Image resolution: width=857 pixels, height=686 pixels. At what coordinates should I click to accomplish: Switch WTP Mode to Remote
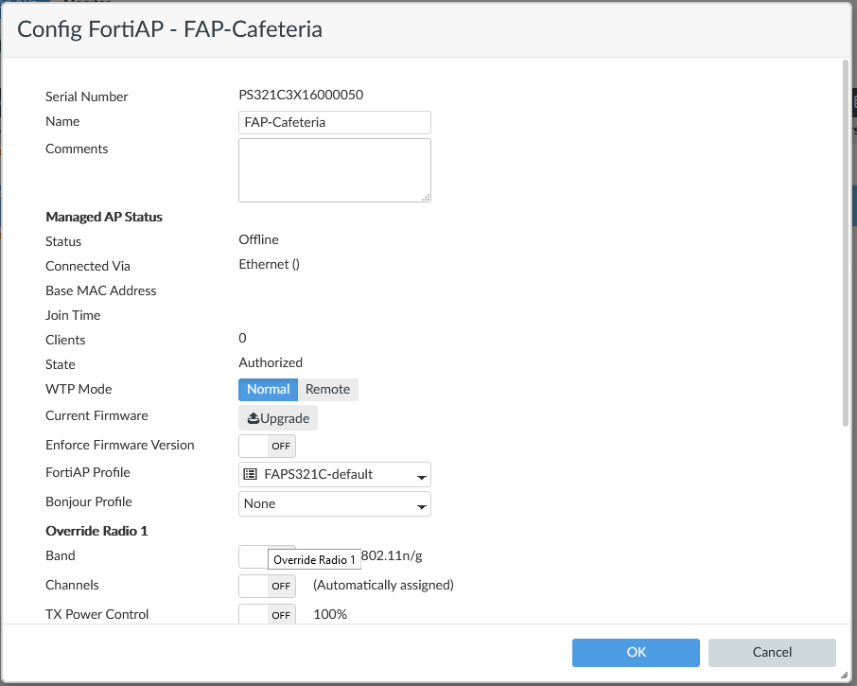click(327, 390)
